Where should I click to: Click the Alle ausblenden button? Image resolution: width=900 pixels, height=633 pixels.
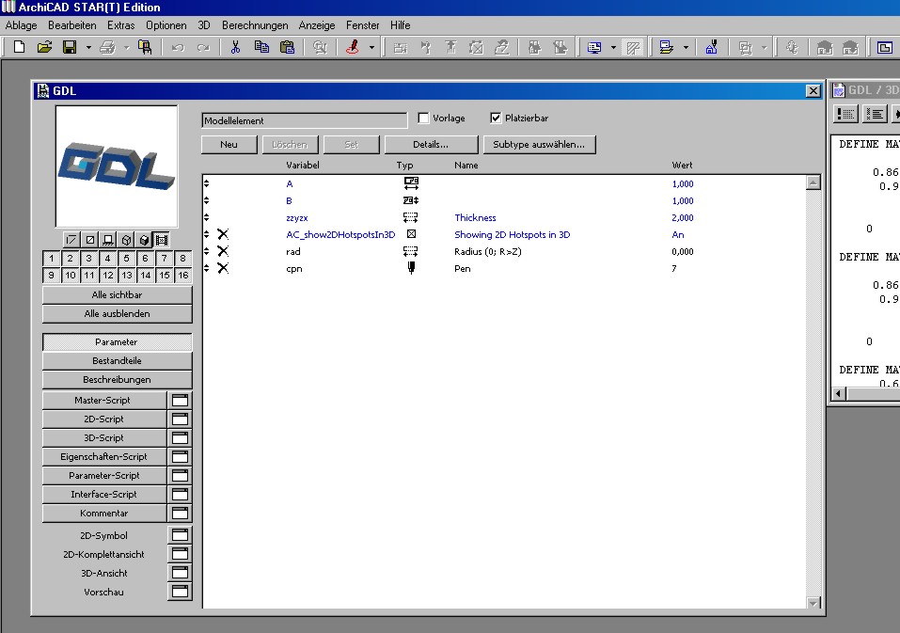click(x=117, y=313)
